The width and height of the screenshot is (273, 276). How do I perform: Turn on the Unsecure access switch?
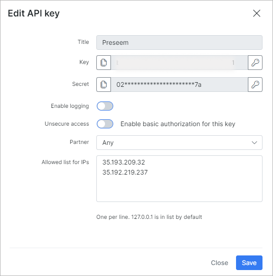tap(105, 124)
